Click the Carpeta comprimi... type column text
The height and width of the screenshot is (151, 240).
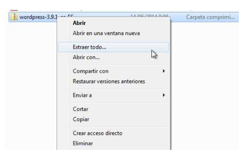210,17
